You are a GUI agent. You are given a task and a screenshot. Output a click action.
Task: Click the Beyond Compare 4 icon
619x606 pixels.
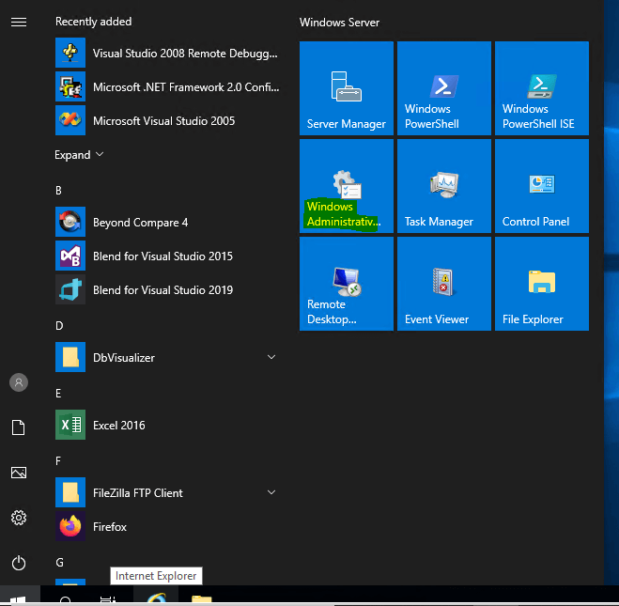(x=70, y=222)
